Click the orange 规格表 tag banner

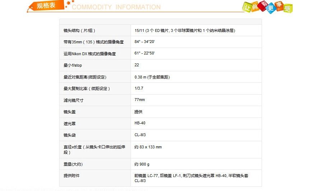(x=46, y=5)
